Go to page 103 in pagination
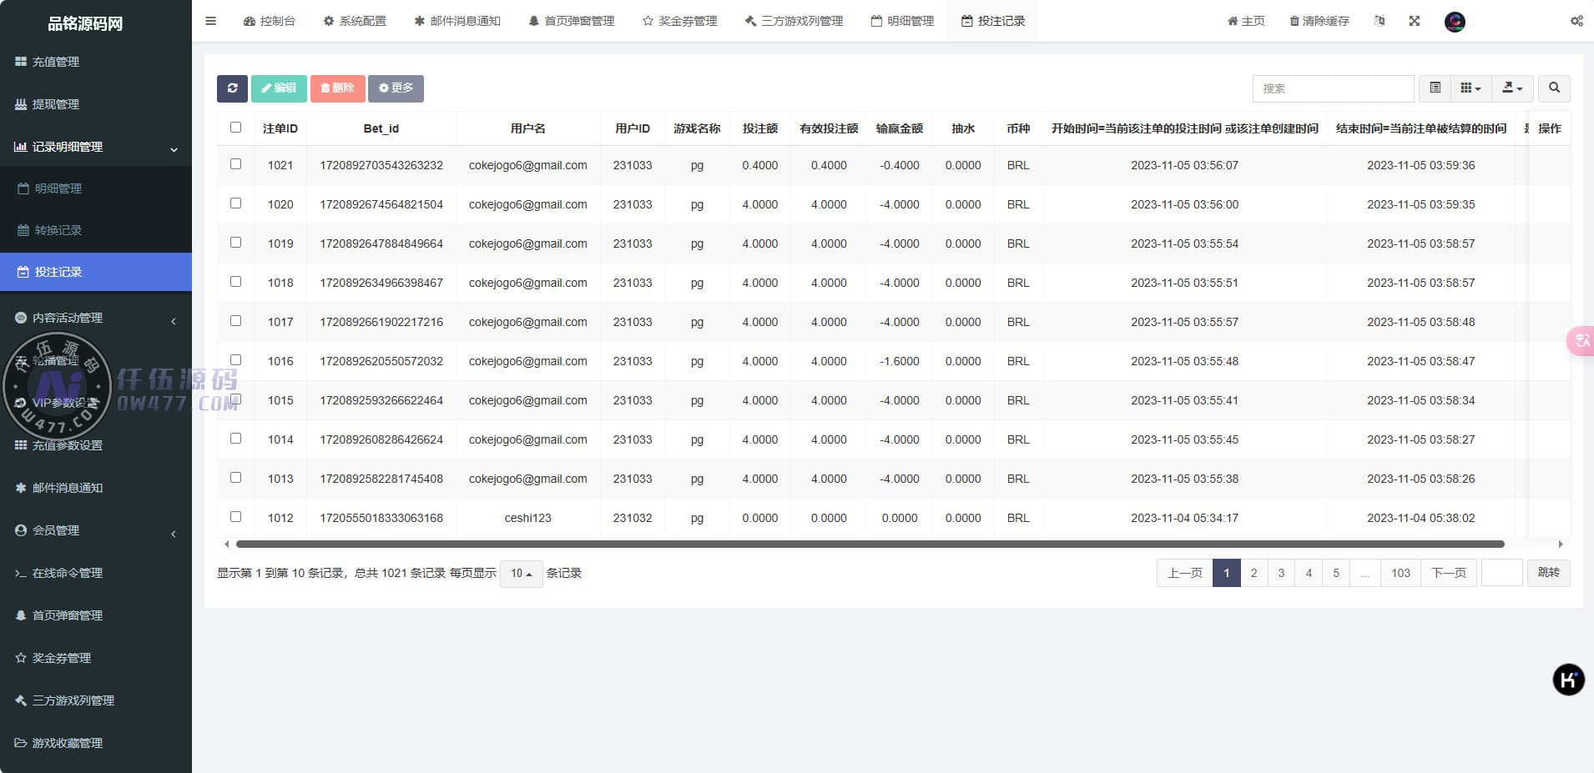 [1400, 573]
